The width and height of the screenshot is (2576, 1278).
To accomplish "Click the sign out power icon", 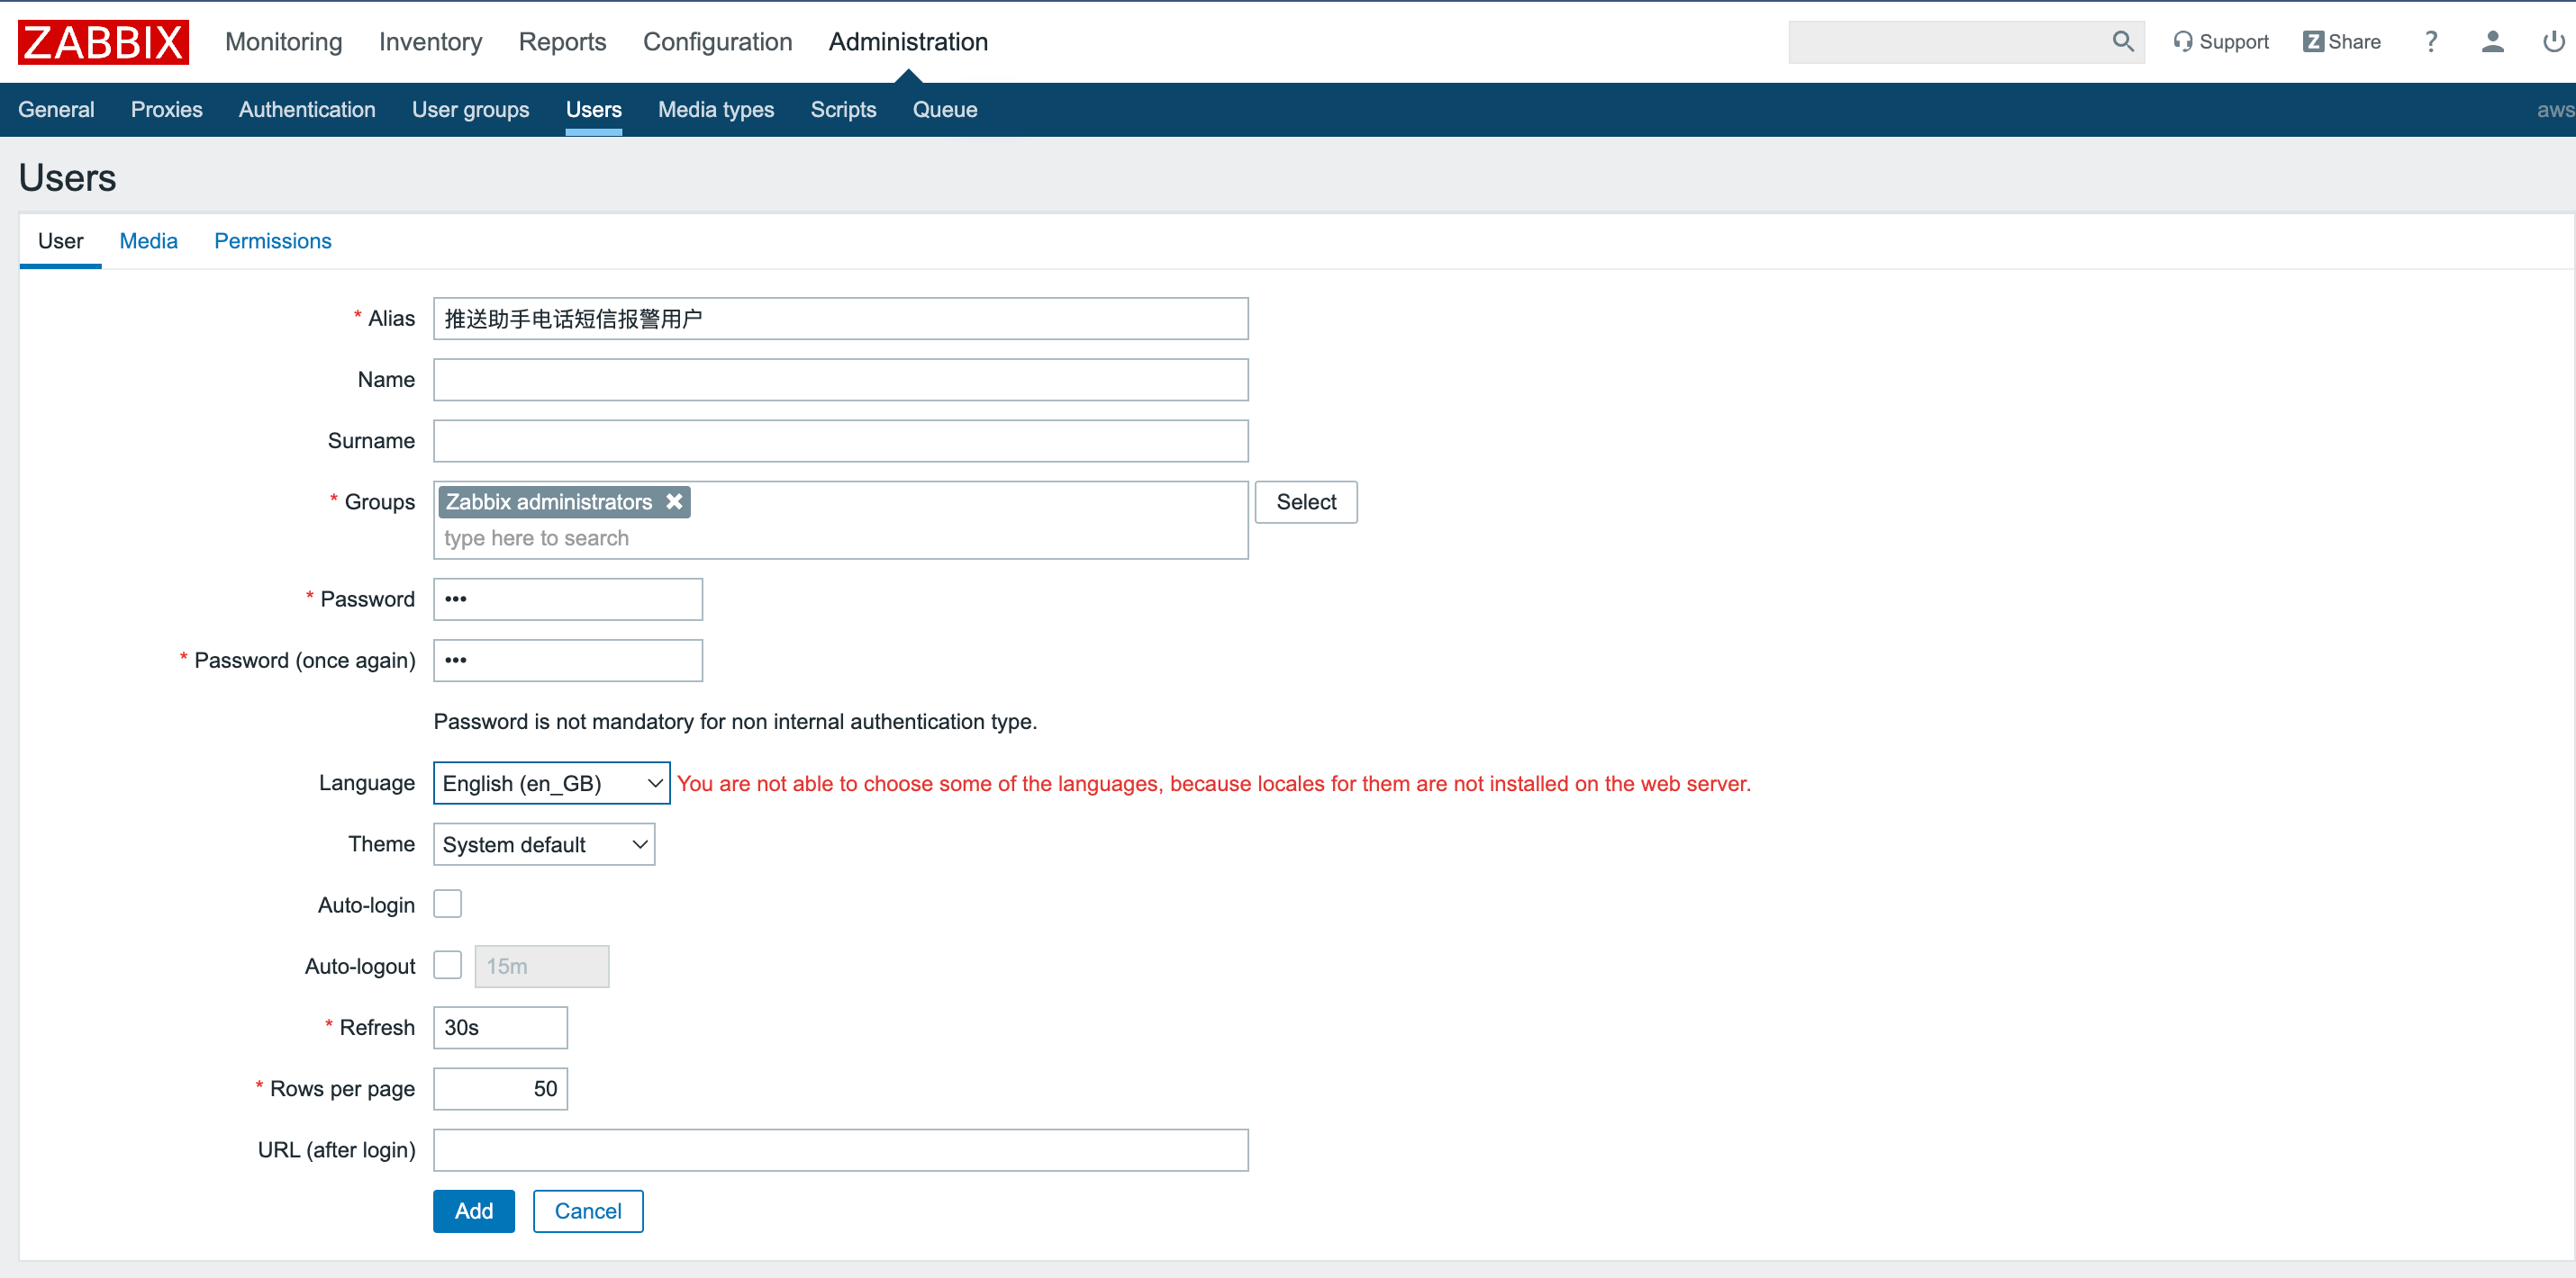I will 2553,42.
